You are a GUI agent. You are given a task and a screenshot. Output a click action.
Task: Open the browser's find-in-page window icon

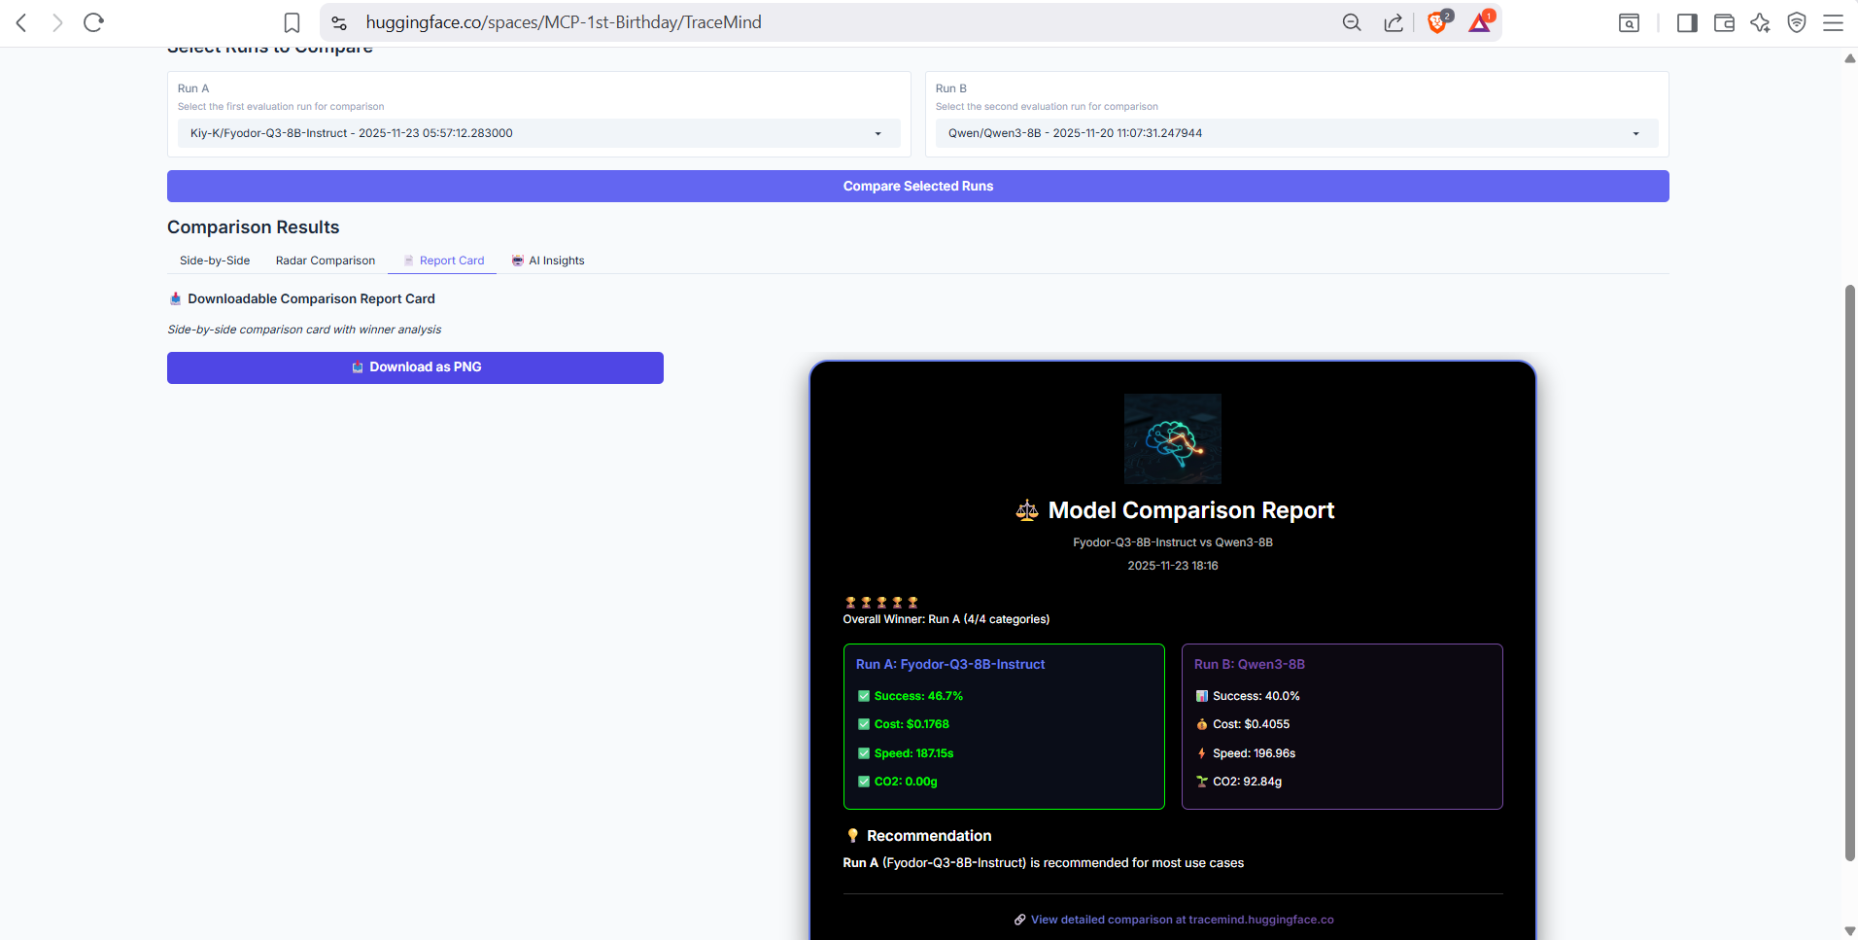pyautogui.click(x=1630, y=22)
